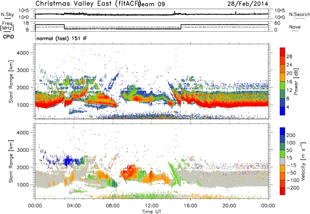Click the grey segment of velocity color bar
The image size is (310, 214).
tap(282, 161)
